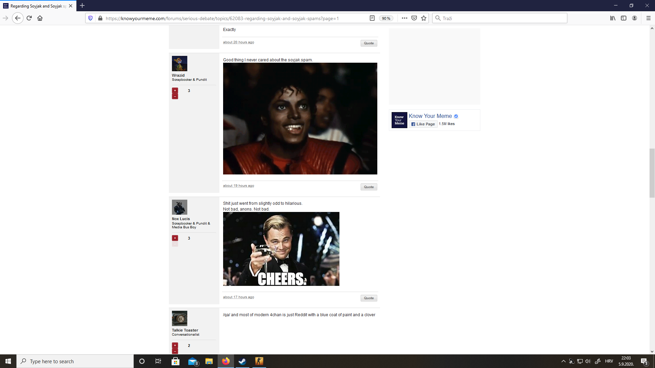Open a new browser tab

[82, 5]
